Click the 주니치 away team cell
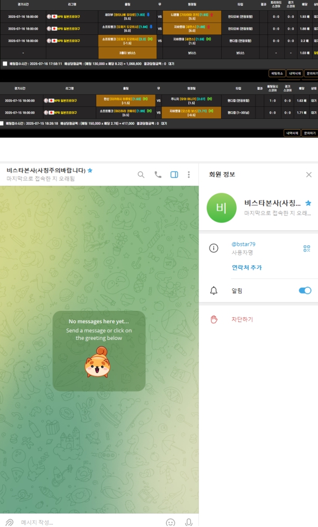Image resolution: width=318 pixels, height=527 pixels. [191, 101]
